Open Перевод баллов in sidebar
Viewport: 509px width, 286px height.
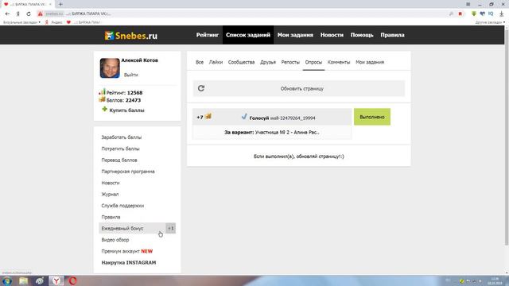119,160
